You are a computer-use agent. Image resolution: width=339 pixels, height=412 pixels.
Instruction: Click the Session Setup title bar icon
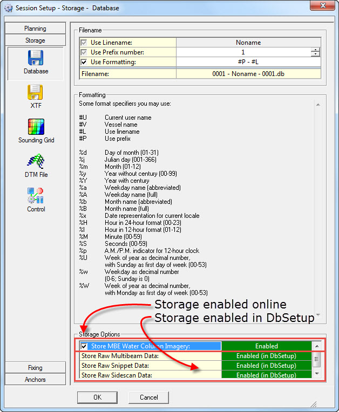(x=9, y=8)
